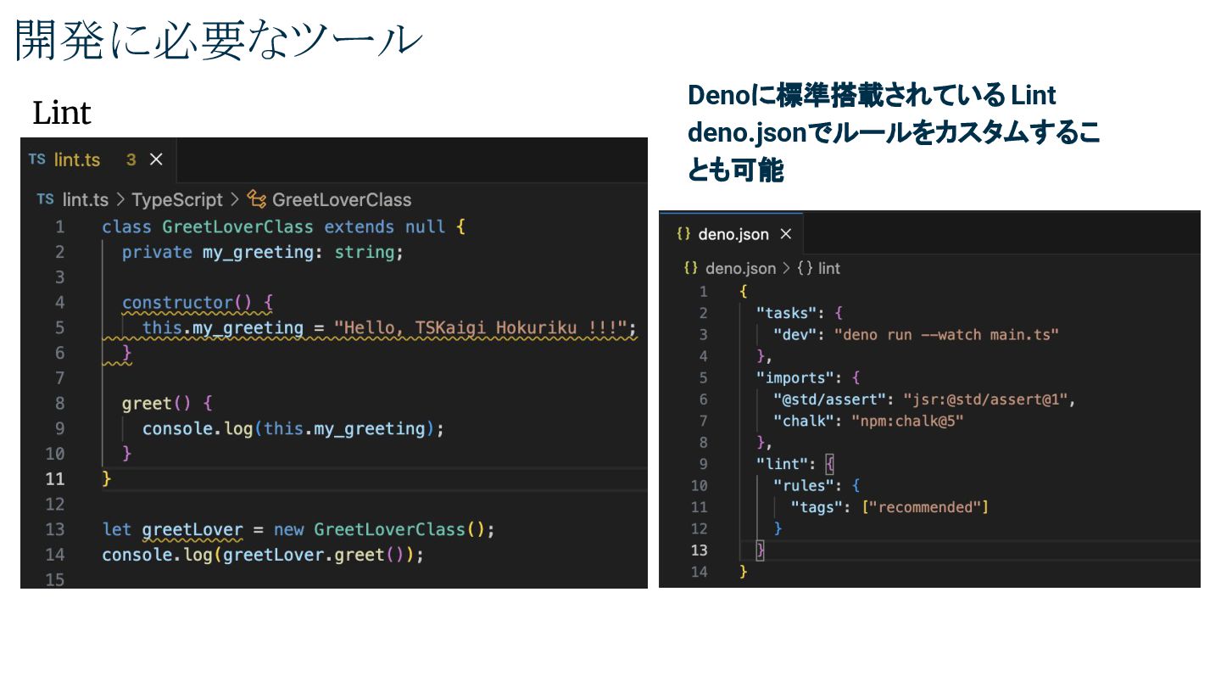Click the text 'class GreetLoverClass extends null'
The height and width of the screenshot is (687, 1221).
point(273,227)
